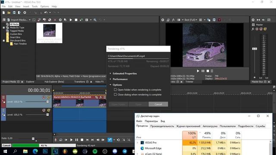
Task: Open track 1 hamburger menu
Action: click(x=3, y=97)
